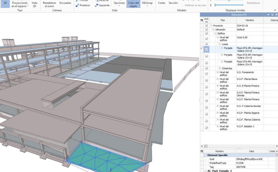This screenshot has width=278, height=172.
Task: Click the Default location name cell
Action: [x=250, y=29]
